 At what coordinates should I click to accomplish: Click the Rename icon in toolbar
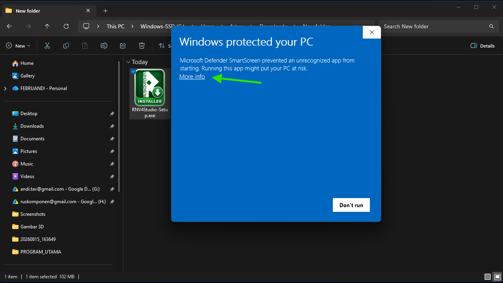pos(104,46)
